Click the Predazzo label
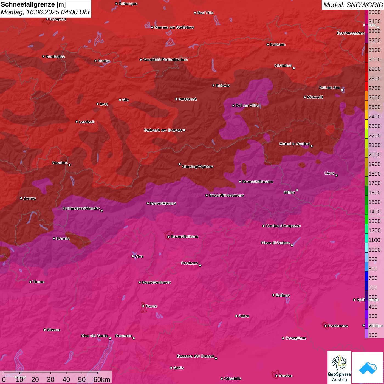 pos(190,263)
